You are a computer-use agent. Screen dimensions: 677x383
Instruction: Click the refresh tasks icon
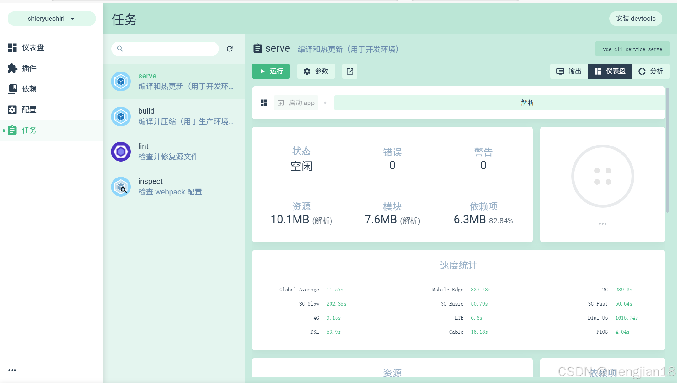tap(230, 49)
